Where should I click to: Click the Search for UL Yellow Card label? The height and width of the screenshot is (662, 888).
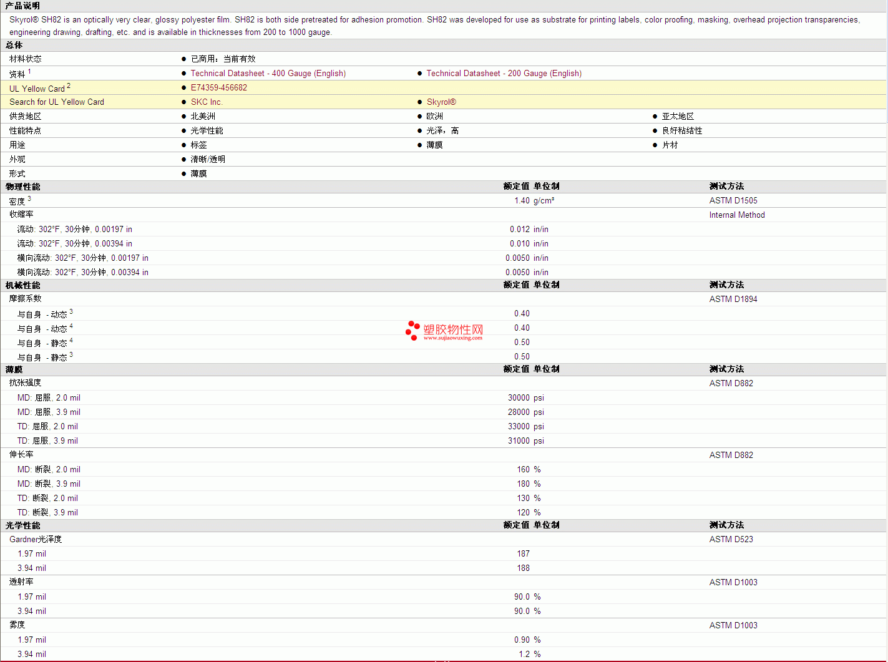(x=57, y=102)
